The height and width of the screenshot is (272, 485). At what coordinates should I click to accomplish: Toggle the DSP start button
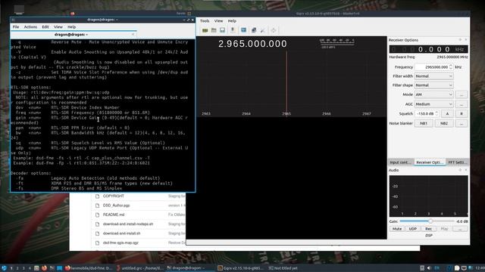[x=428, y=235]
